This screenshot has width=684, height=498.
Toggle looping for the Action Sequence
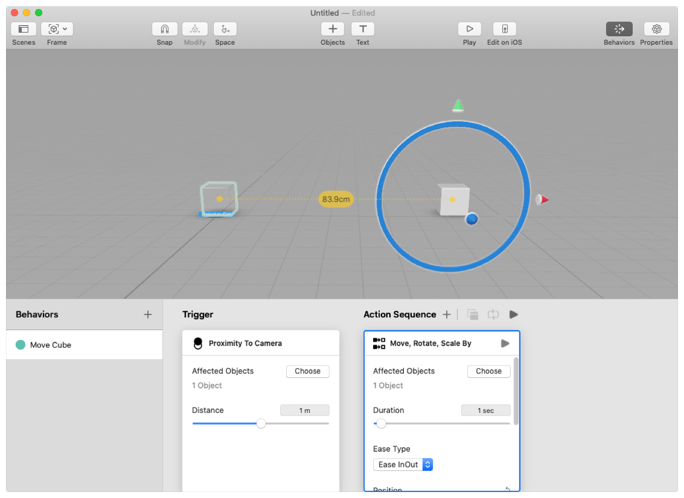point(493,314)
